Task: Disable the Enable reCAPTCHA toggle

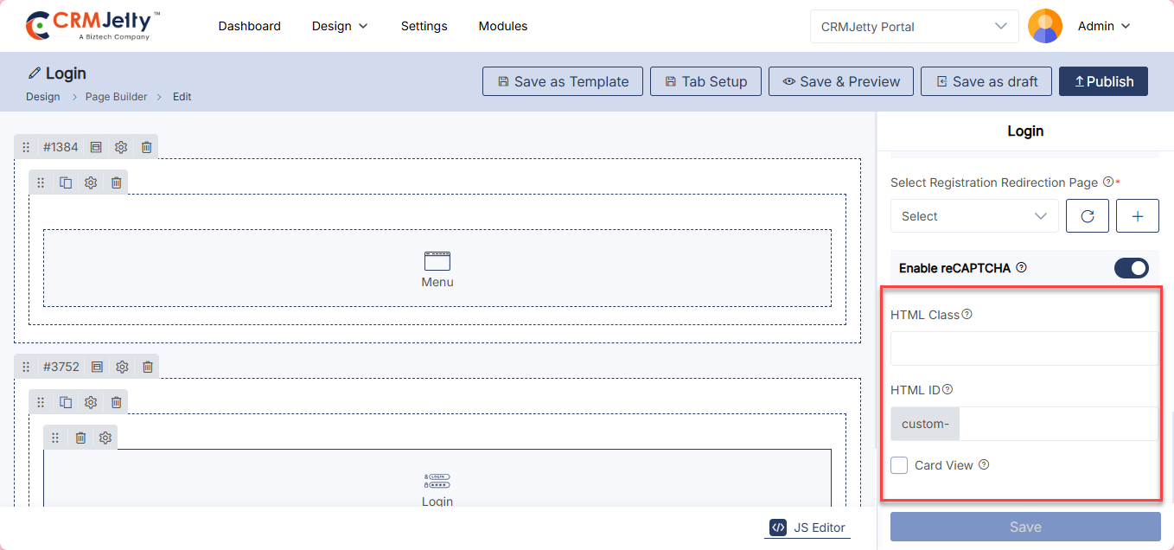Action: point(1131,268)
